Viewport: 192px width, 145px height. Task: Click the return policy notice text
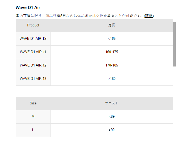(x=79, y=16)
